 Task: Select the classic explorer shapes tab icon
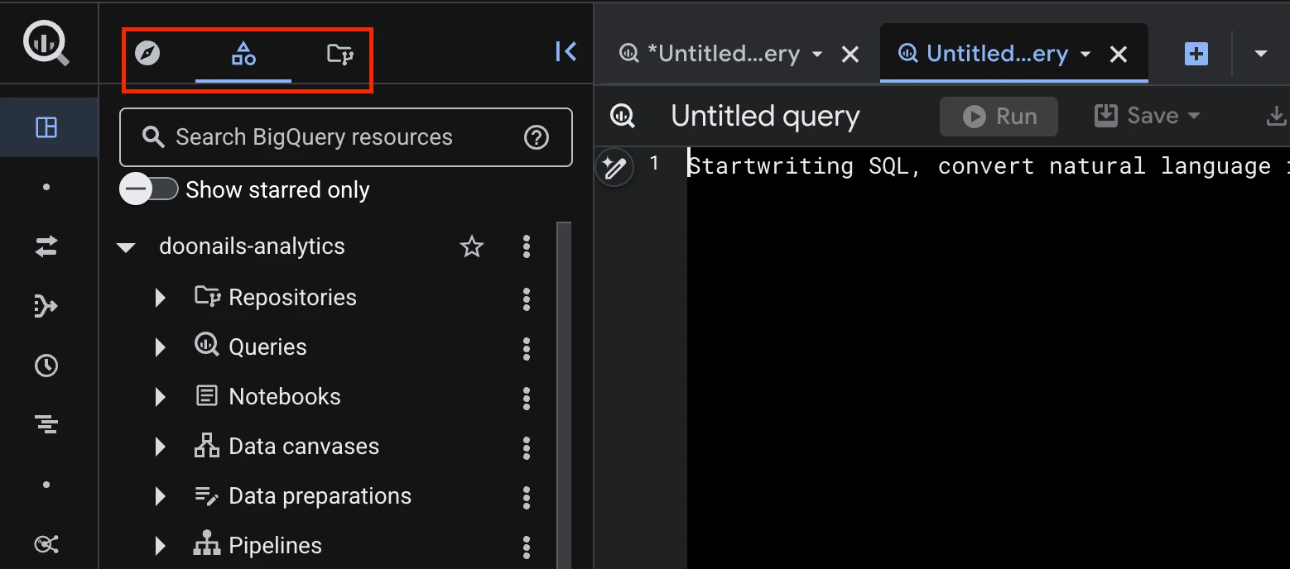243,55
